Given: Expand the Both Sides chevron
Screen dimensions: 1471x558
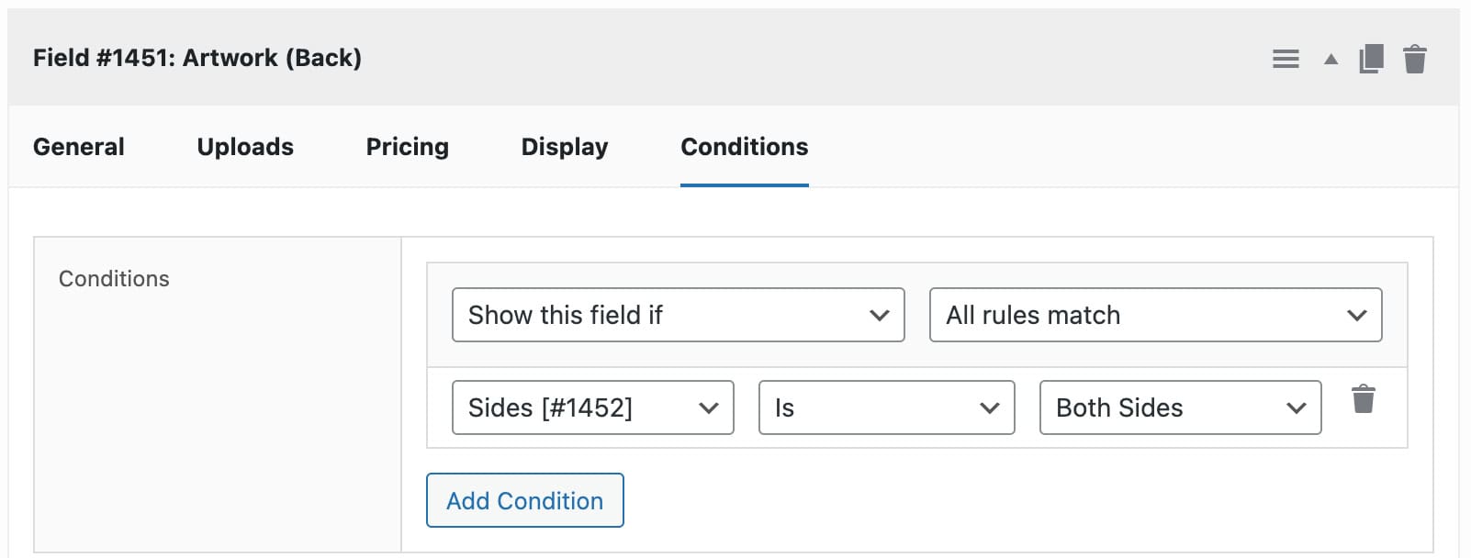Looking at the screenshot, I should tap(1296, 407).
